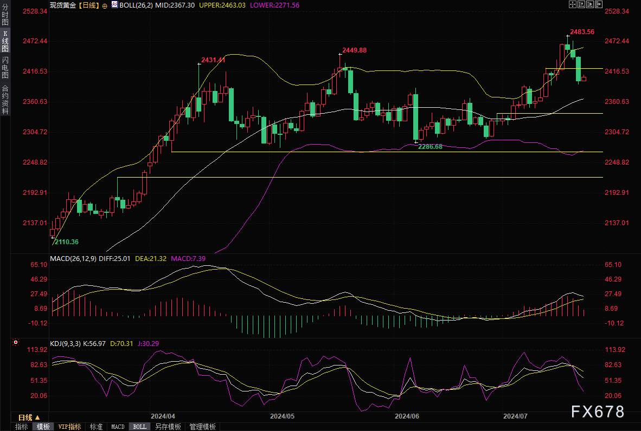Click the circled plus icon beside 现货黄金【日线】

pyautogui.click(x=105, y=5)
